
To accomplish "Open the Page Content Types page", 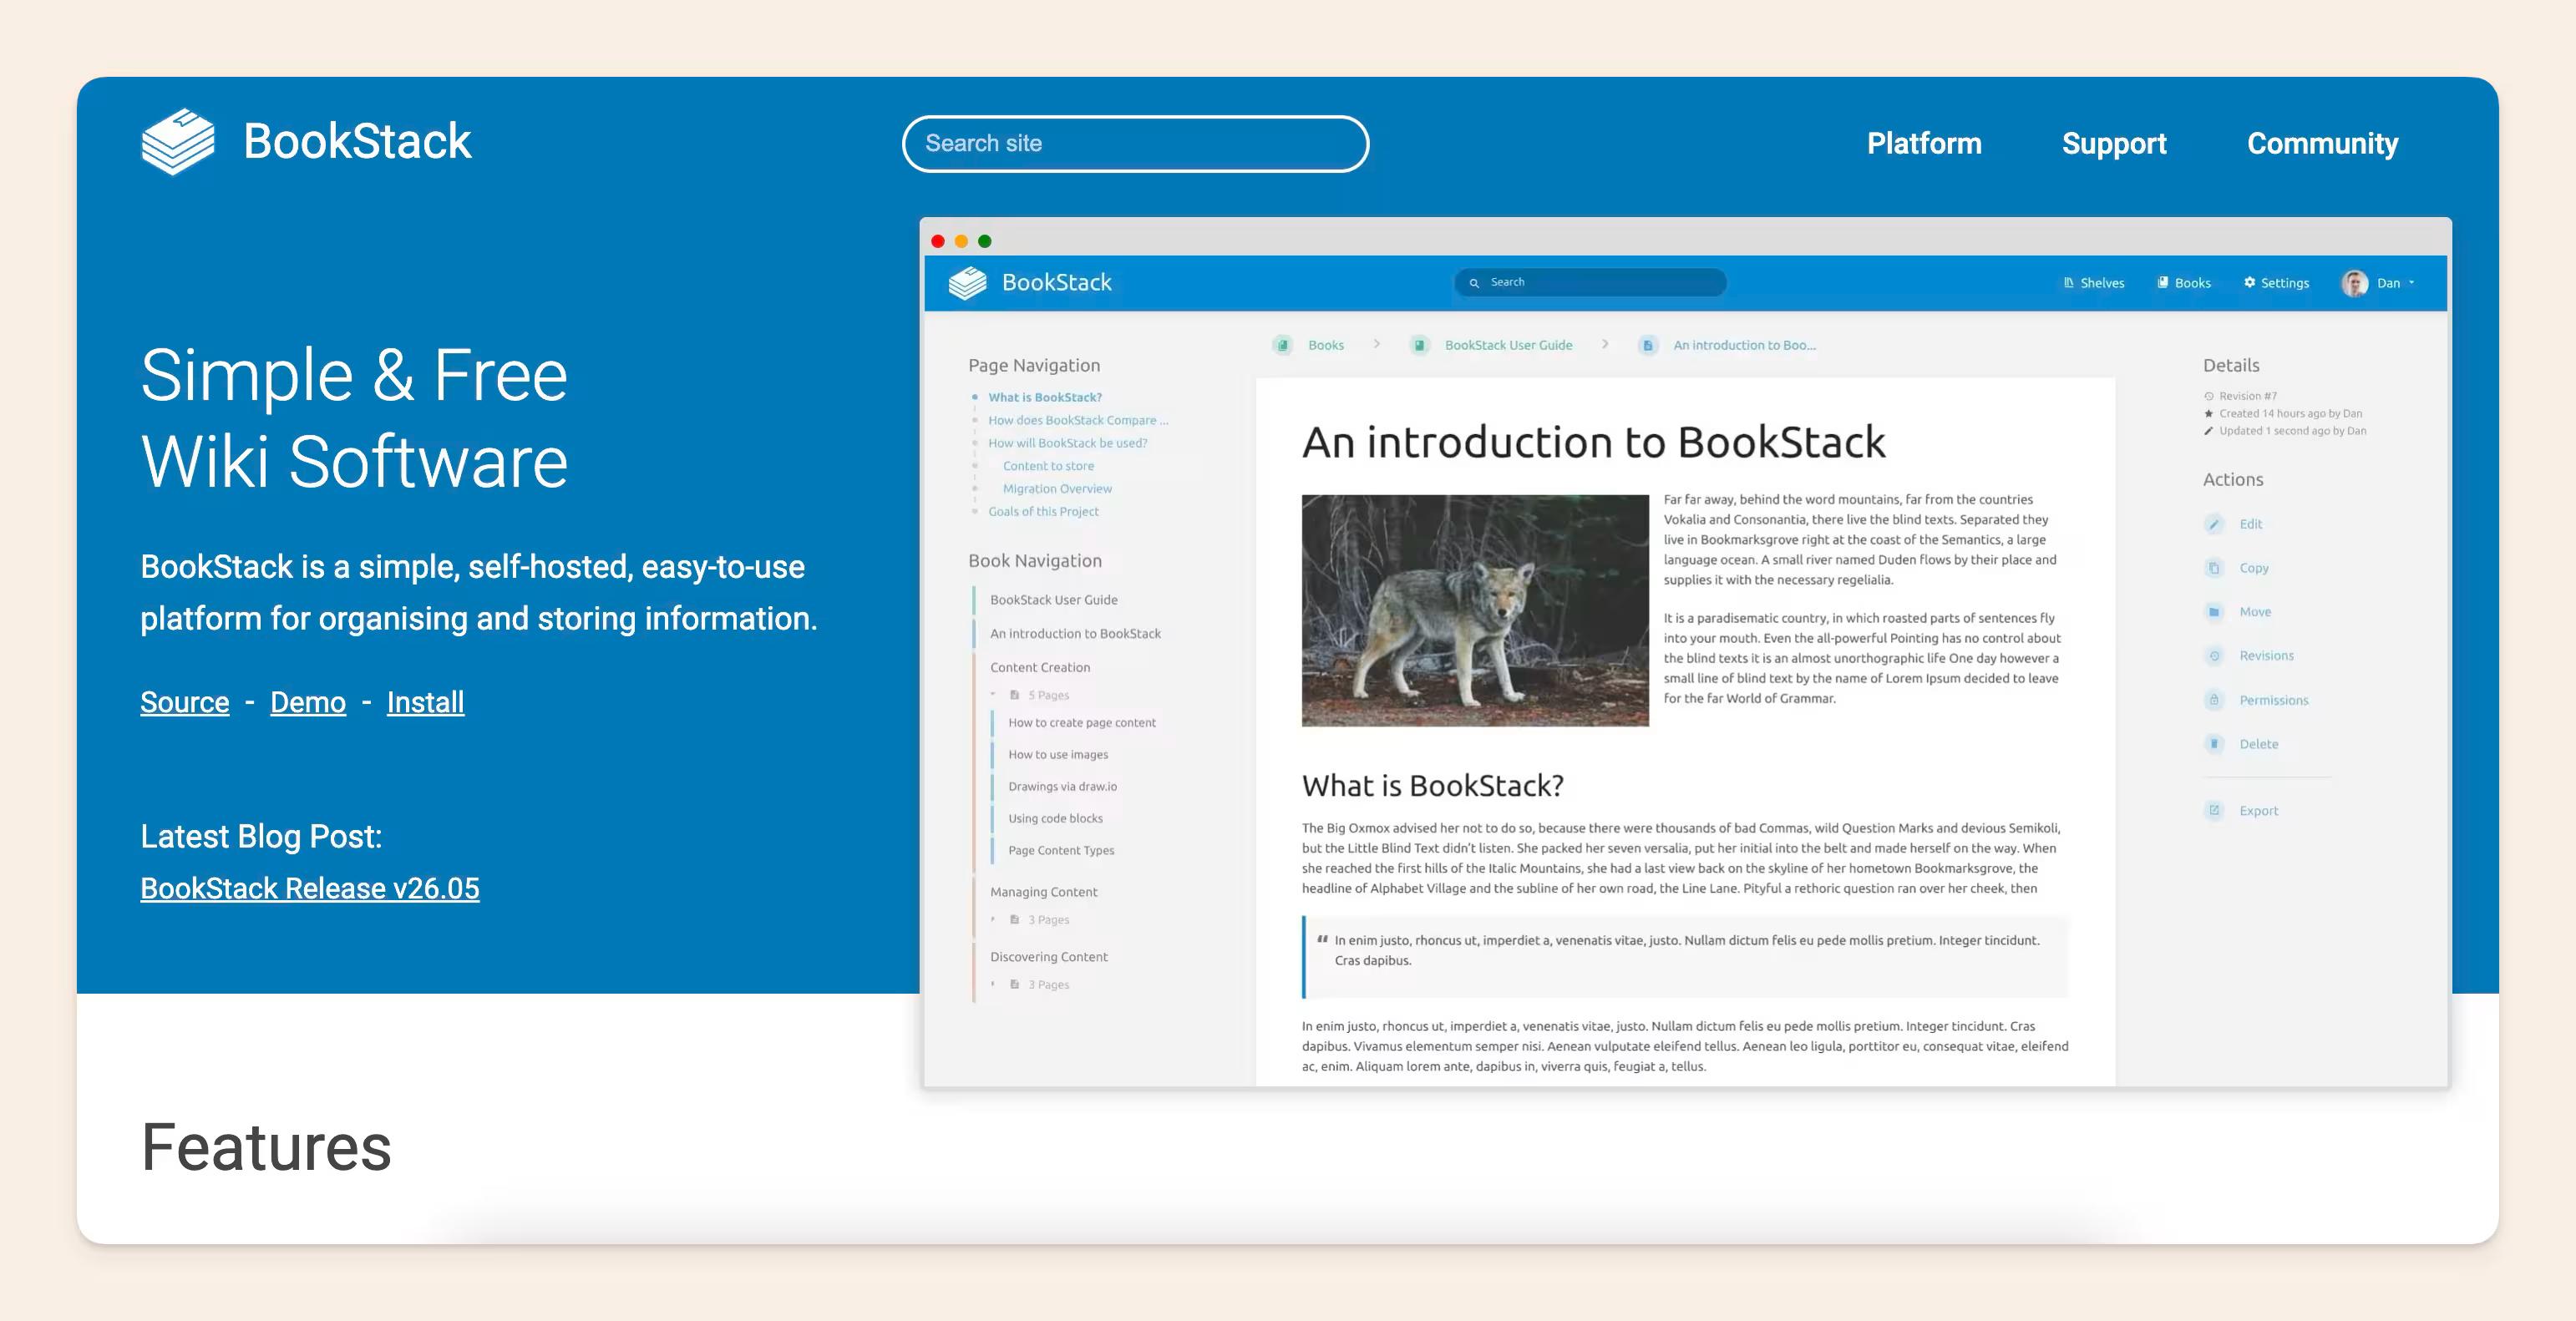I will pyautogui.click(x=1061, y=850).
